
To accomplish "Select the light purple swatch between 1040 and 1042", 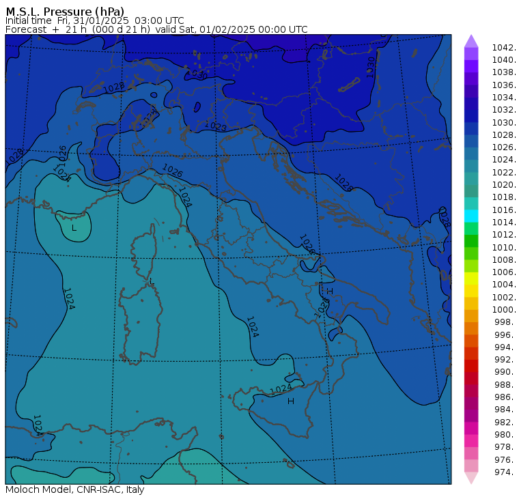I will [471, 54].
